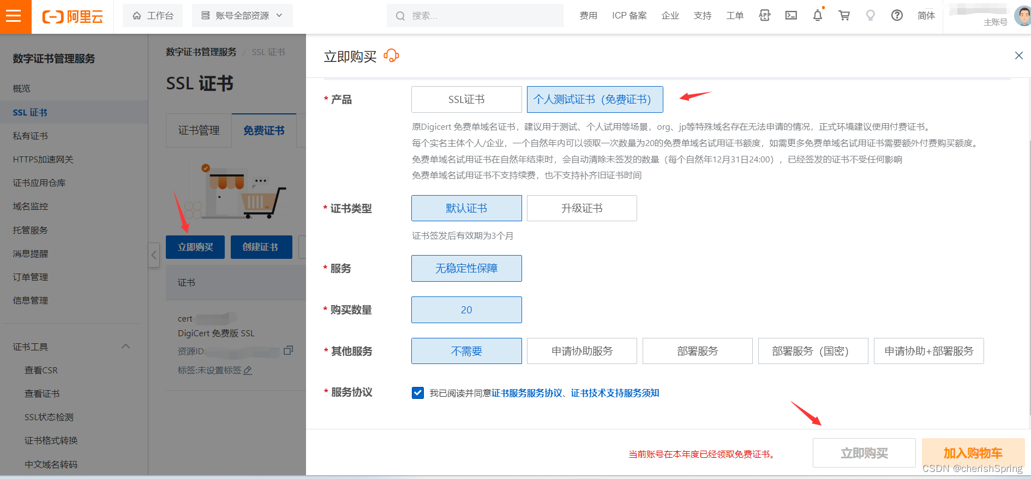Viewport: 1031px width, 479px height.
Task: Open the orange hamburger menu
Action: 14,16
